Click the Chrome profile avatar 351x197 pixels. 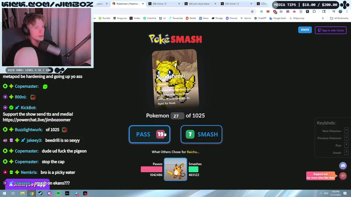[340, 11]
